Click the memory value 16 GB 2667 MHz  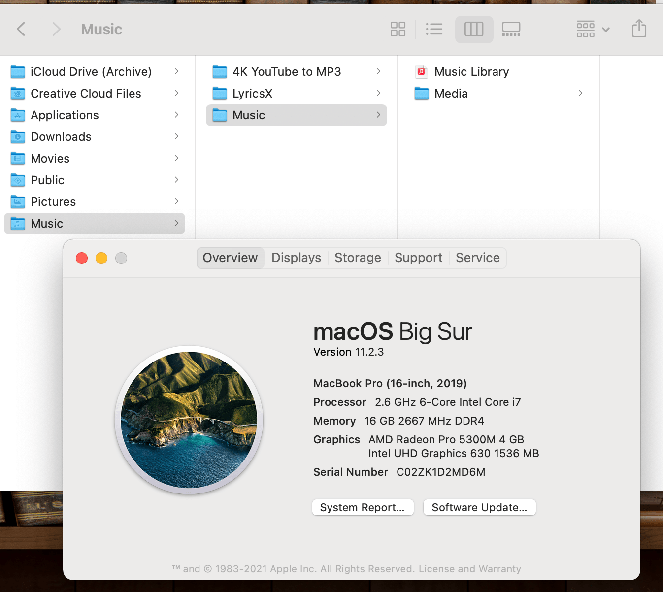coord(424,421)
